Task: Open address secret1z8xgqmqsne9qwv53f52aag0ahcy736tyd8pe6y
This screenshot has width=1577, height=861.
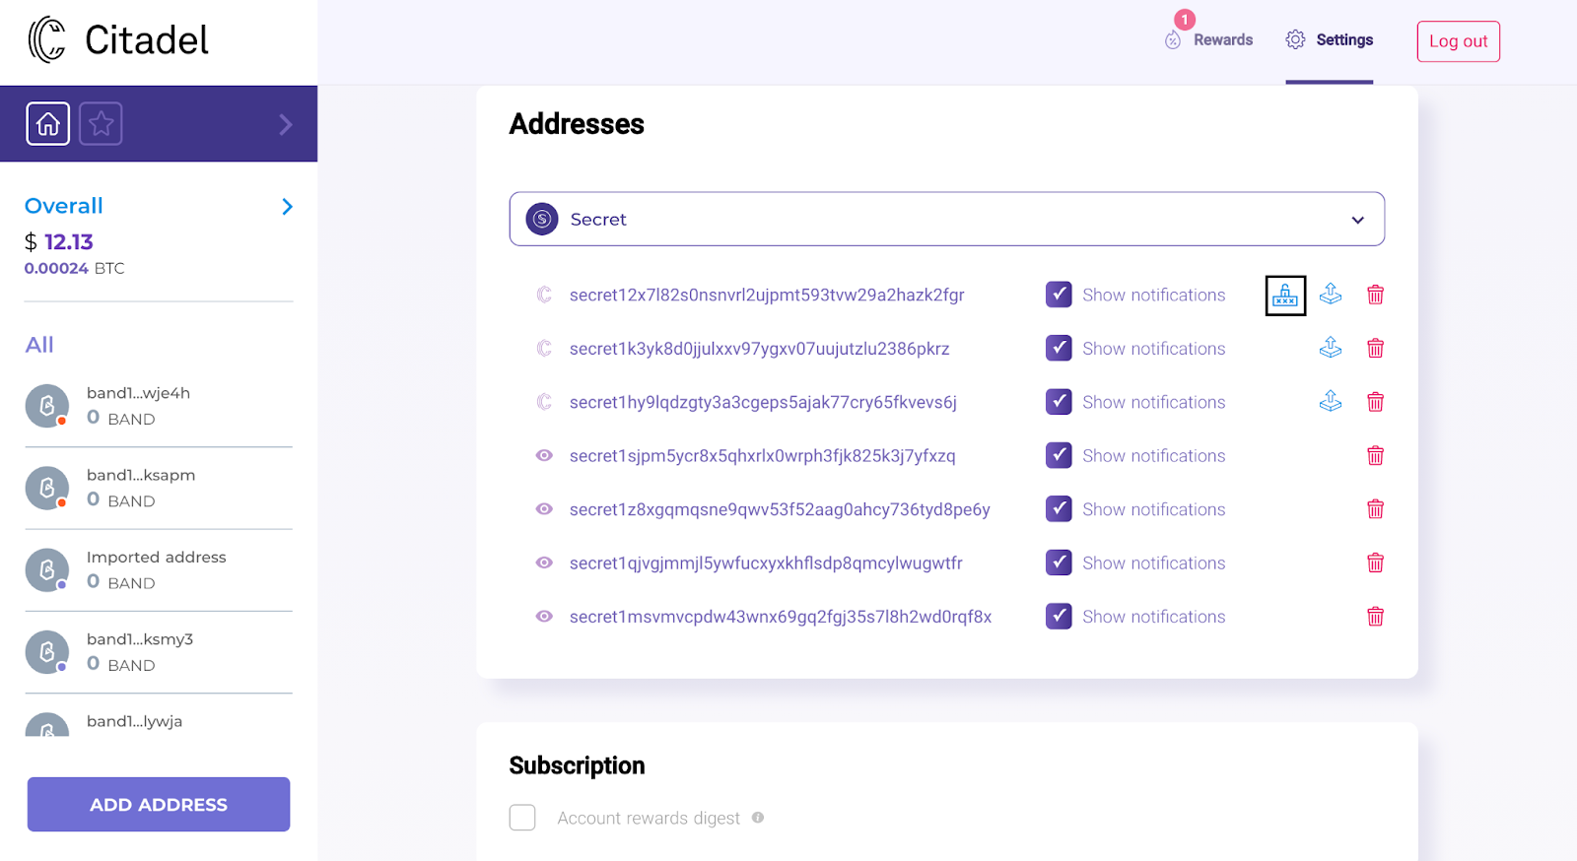Action: coord(780,509)
